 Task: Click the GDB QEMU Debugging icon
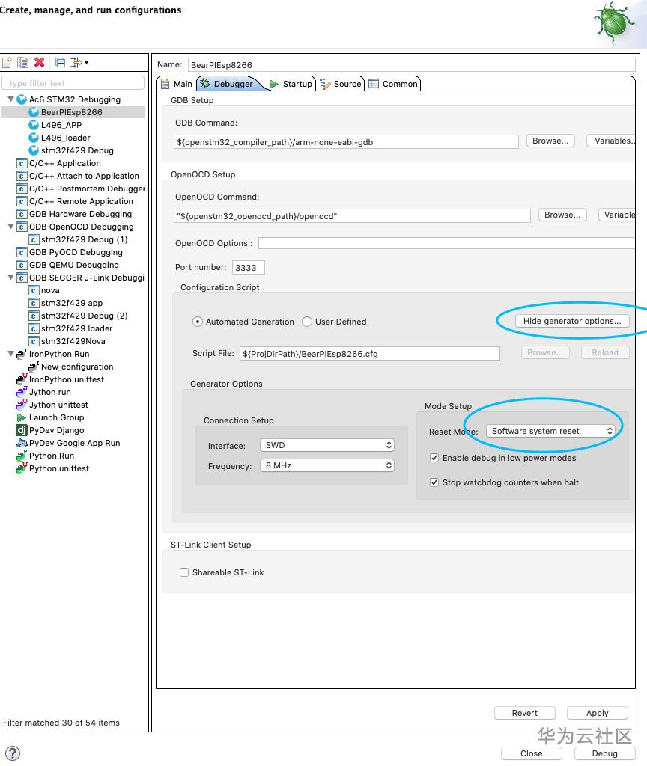[x=22, y=265]
